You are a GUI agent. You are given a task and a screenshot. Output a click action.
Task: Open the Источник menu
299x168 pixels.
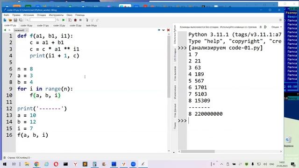28,15
